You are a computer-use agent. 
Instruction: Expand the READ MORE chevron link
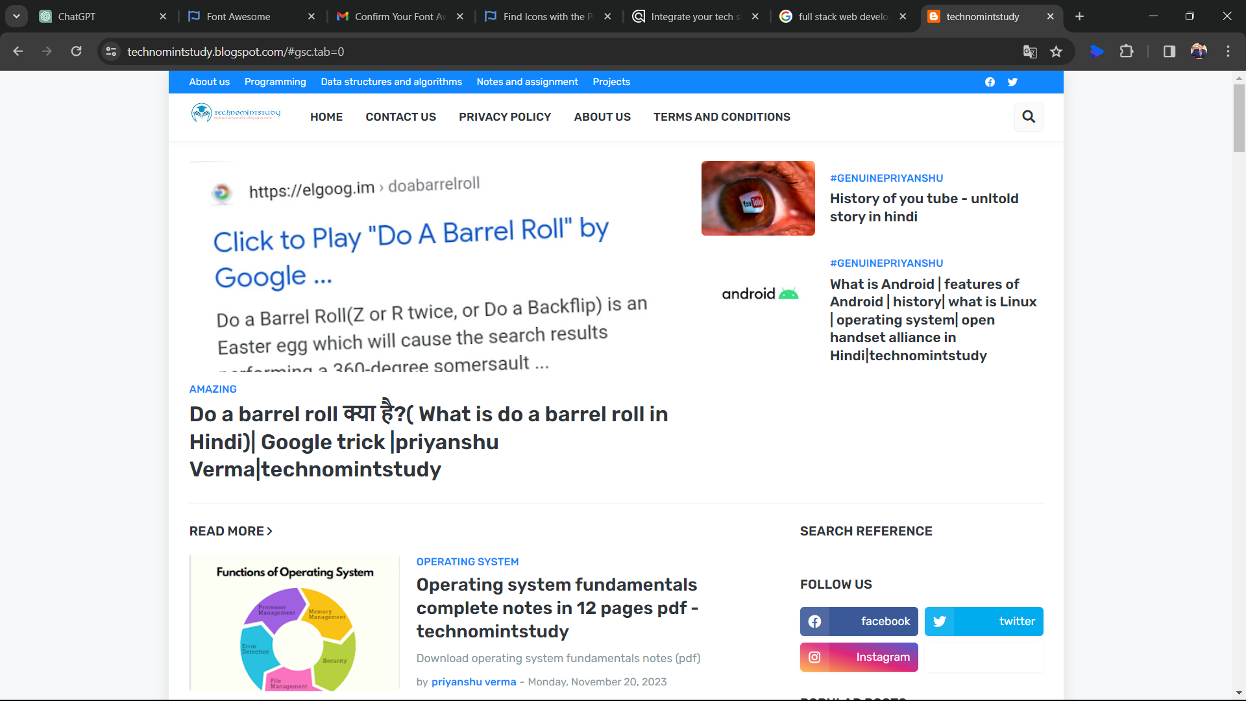tap(231, 531)
